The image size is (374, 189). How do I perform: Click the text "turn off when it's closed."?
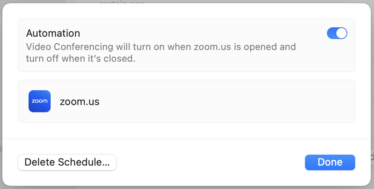click(x=81, y=59)
